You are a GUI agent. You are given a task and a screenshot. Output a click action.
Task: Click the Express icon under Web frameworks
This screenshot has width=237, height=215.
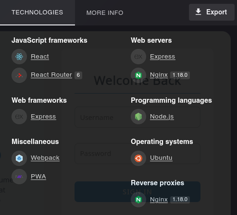(19, 117)
